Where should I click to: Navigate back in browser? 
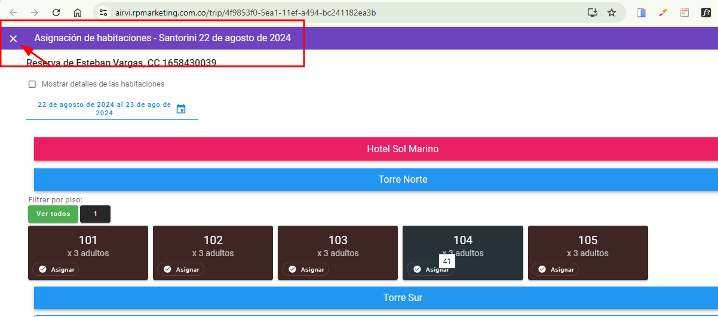click(13, 13)
